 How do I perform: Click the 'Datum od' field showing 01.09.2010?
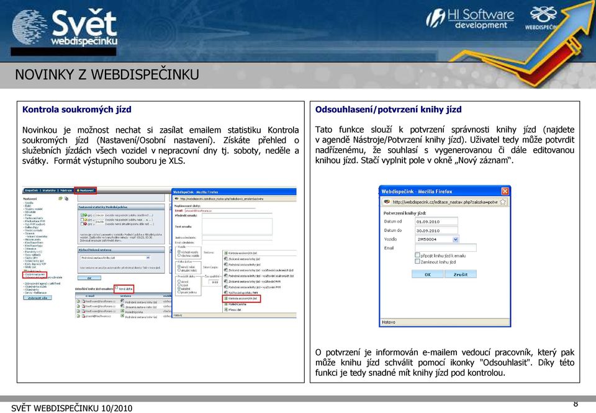(x=436, y=221)
